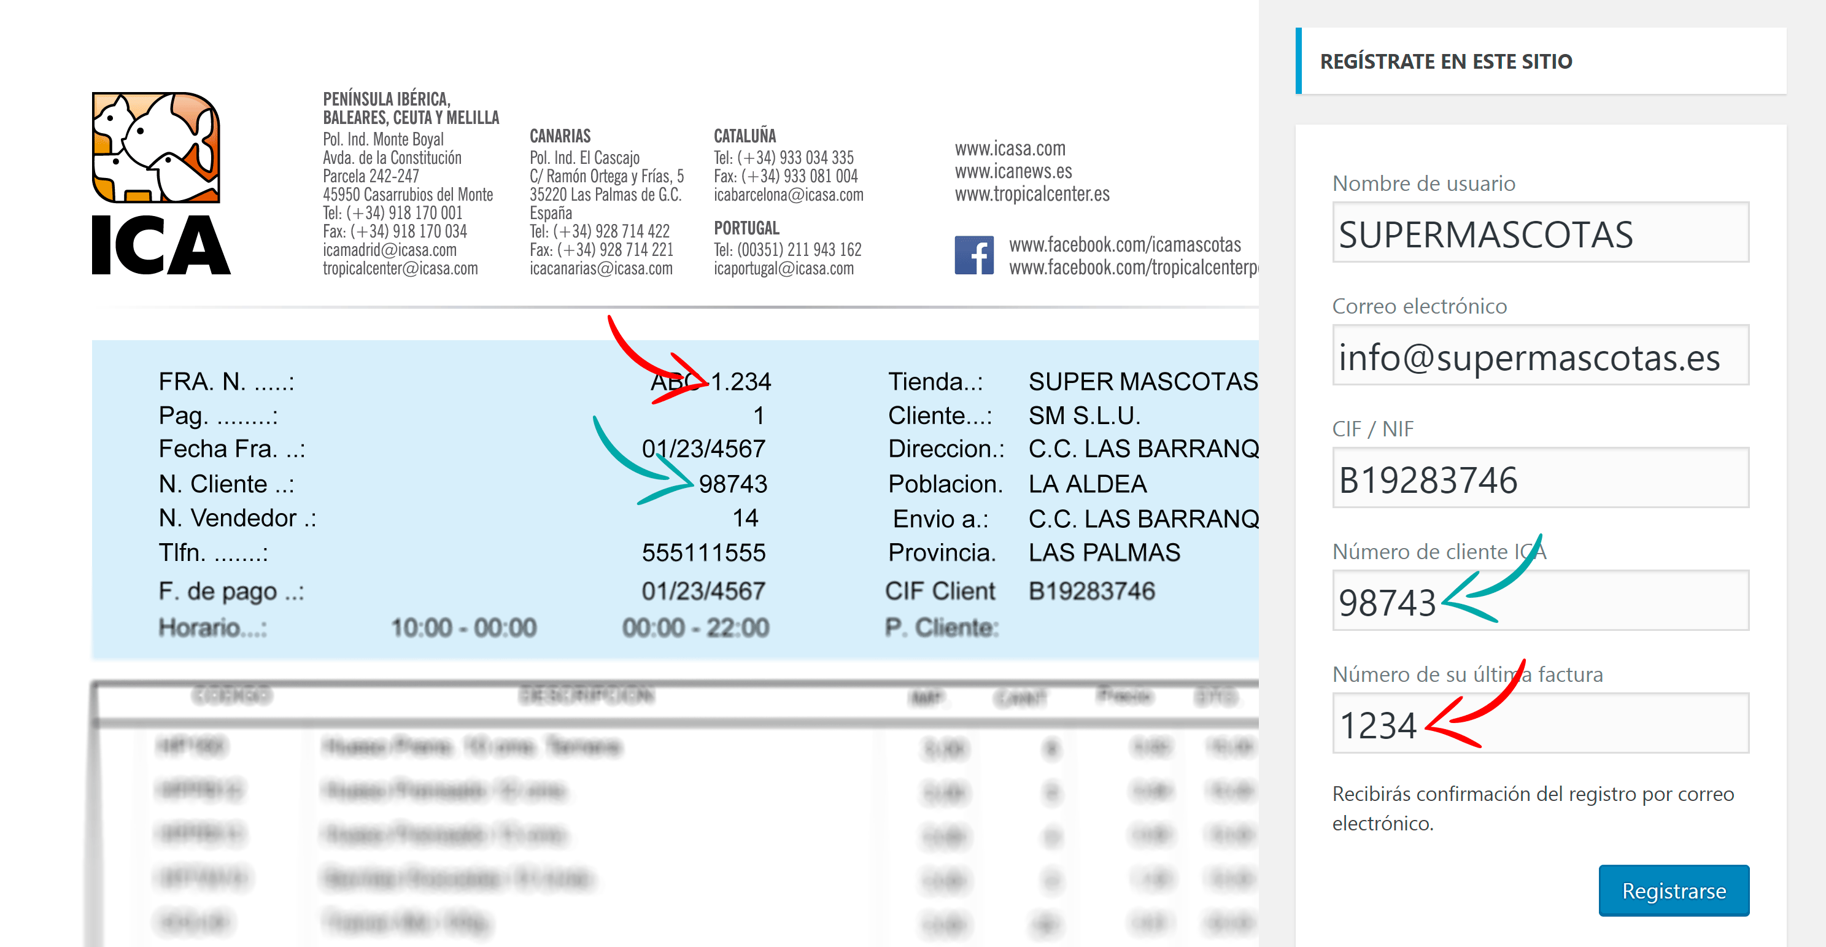Open www.facebook.com/icamascotas link
The height and width of the screenshot is (947, 1826).
[x=1125, y=244]
